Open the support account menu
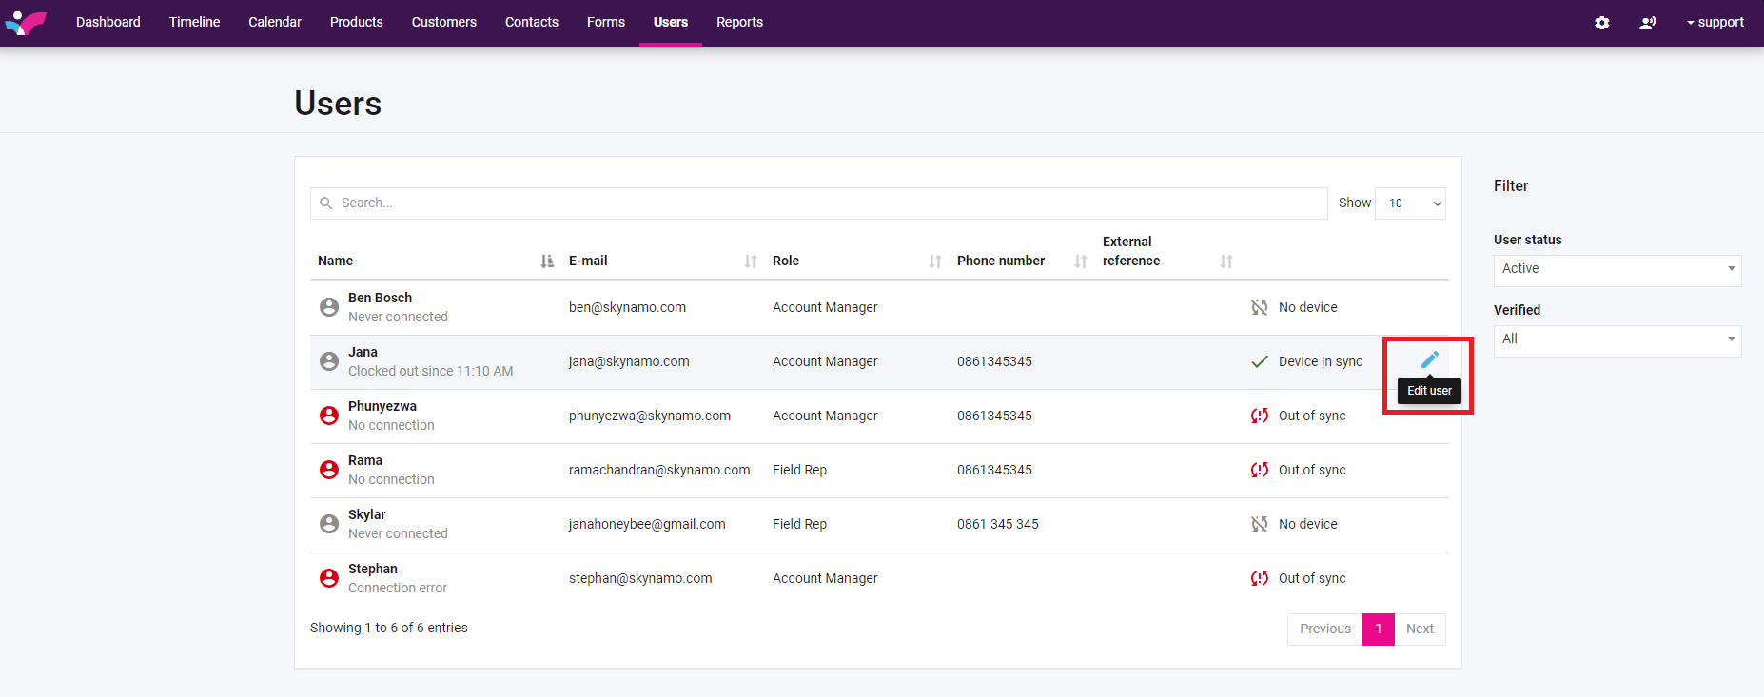Image resolution: width=1764 pixels, height=697 pixels. pos(1715,23)
